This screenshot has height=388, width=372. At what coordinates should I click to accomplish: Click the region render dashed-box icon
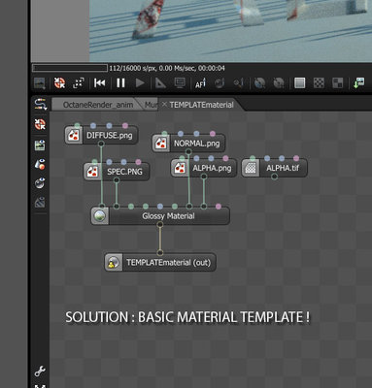pyautogui.click(x=79, y=83)
